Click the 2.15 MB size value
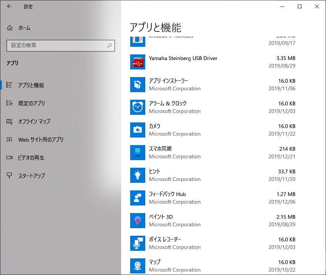This screenshot has height=275, width=326. 286,217
